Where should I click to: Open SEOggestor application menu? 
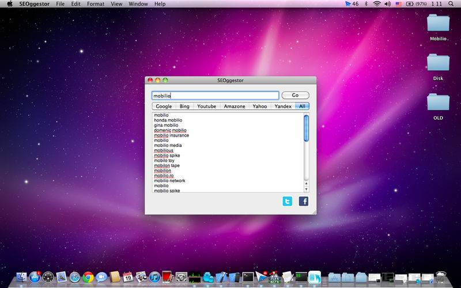(x=35, y=4)
